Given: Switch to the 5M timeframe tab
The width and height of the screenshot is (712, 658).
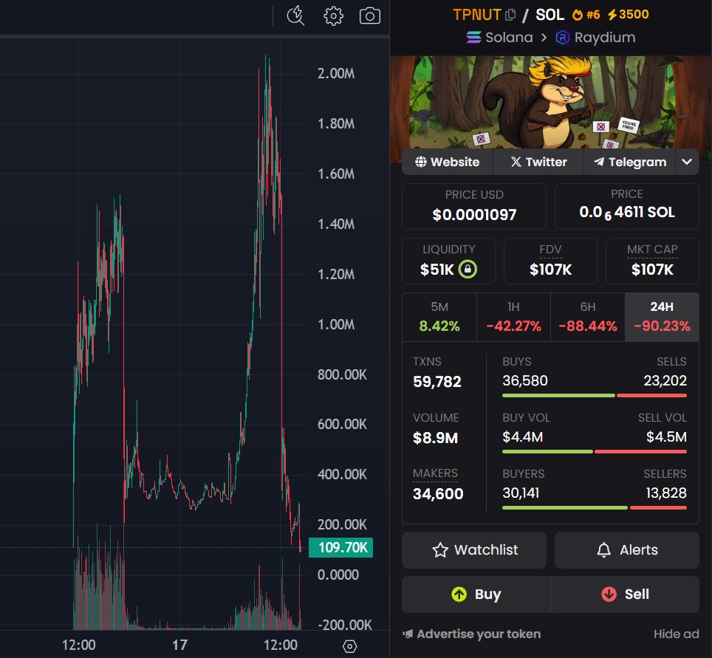Looking at the screenshot, I should 439,316.
